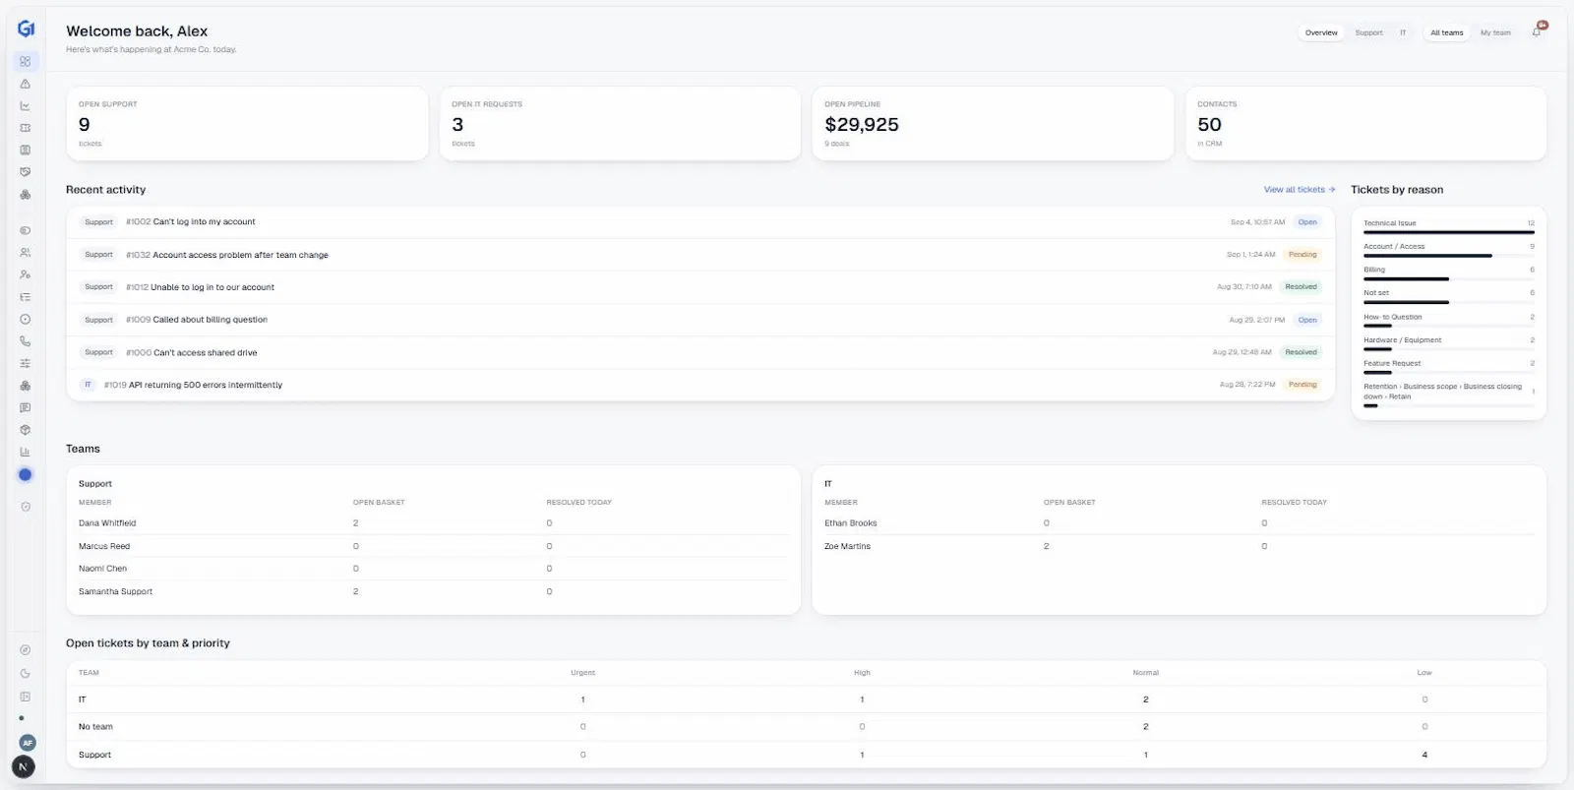The height and width of the screenshot is (790, 1574).
Task: Open ticket #1012 Unable to log in
Action: tap(700, 287)
